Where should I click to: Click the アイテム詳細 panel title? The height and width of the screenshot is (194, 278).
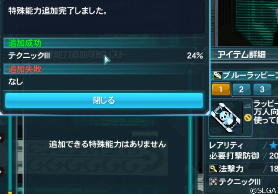click(x=242, y=54)
